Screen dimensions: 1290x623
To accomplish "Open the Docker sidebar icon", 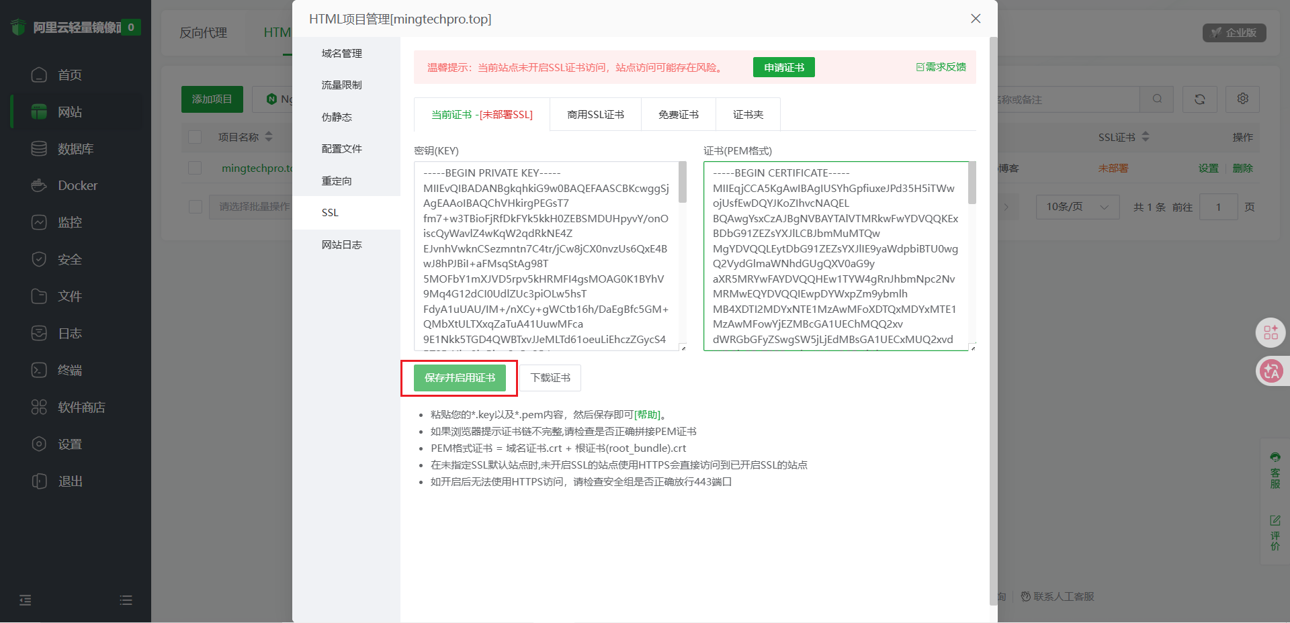I will point(39,185).
